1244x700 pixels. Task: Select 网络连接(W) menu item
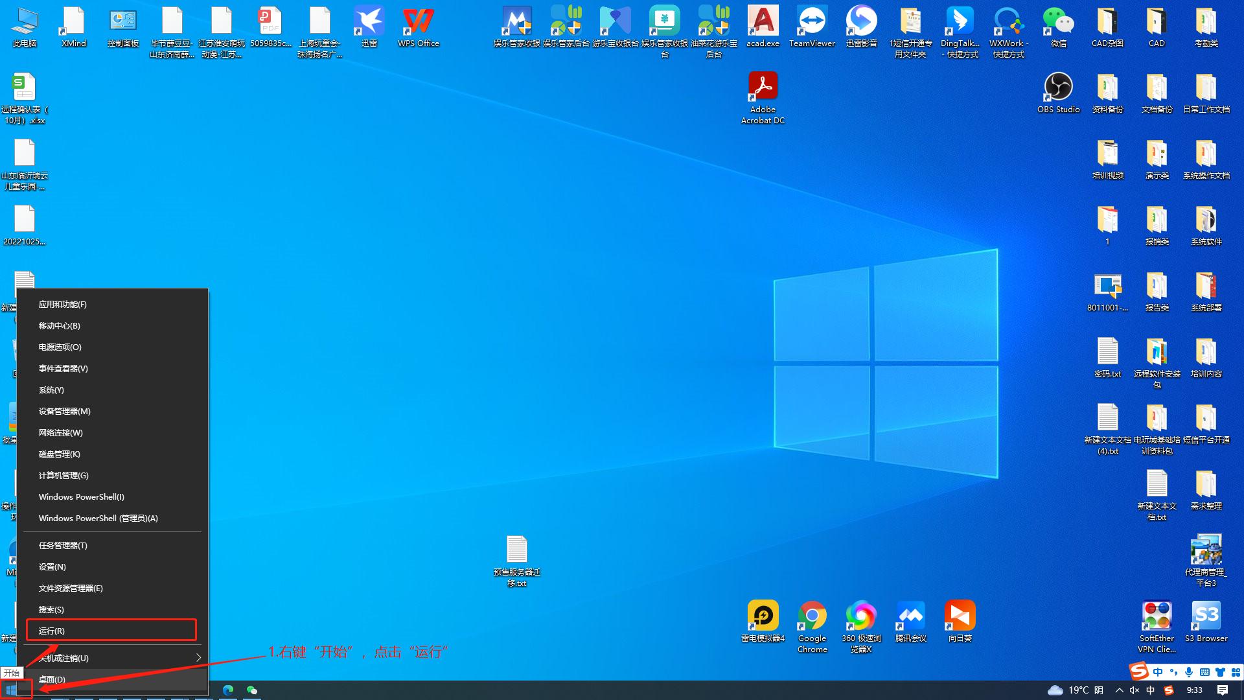(112, 432)
